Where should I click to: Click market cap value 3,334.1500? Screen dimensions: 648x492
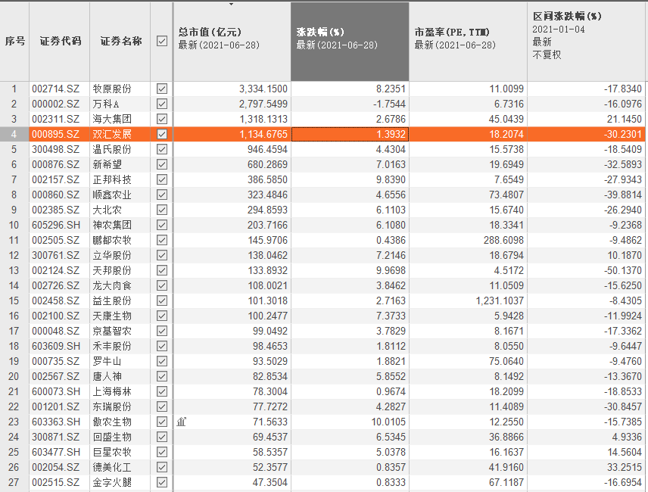pos(263,89)
